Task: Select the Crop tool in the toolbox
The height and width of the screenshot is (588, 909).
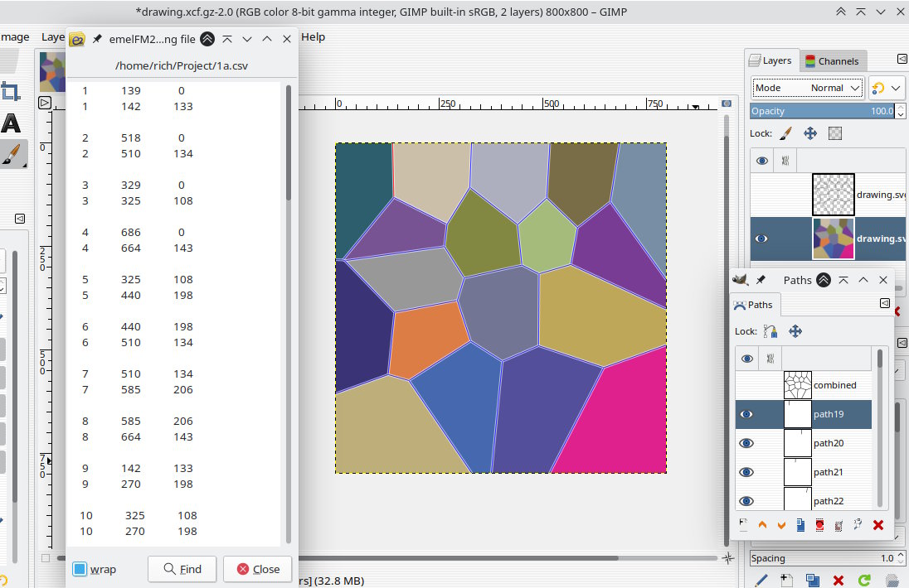Action: pos(11,92)
